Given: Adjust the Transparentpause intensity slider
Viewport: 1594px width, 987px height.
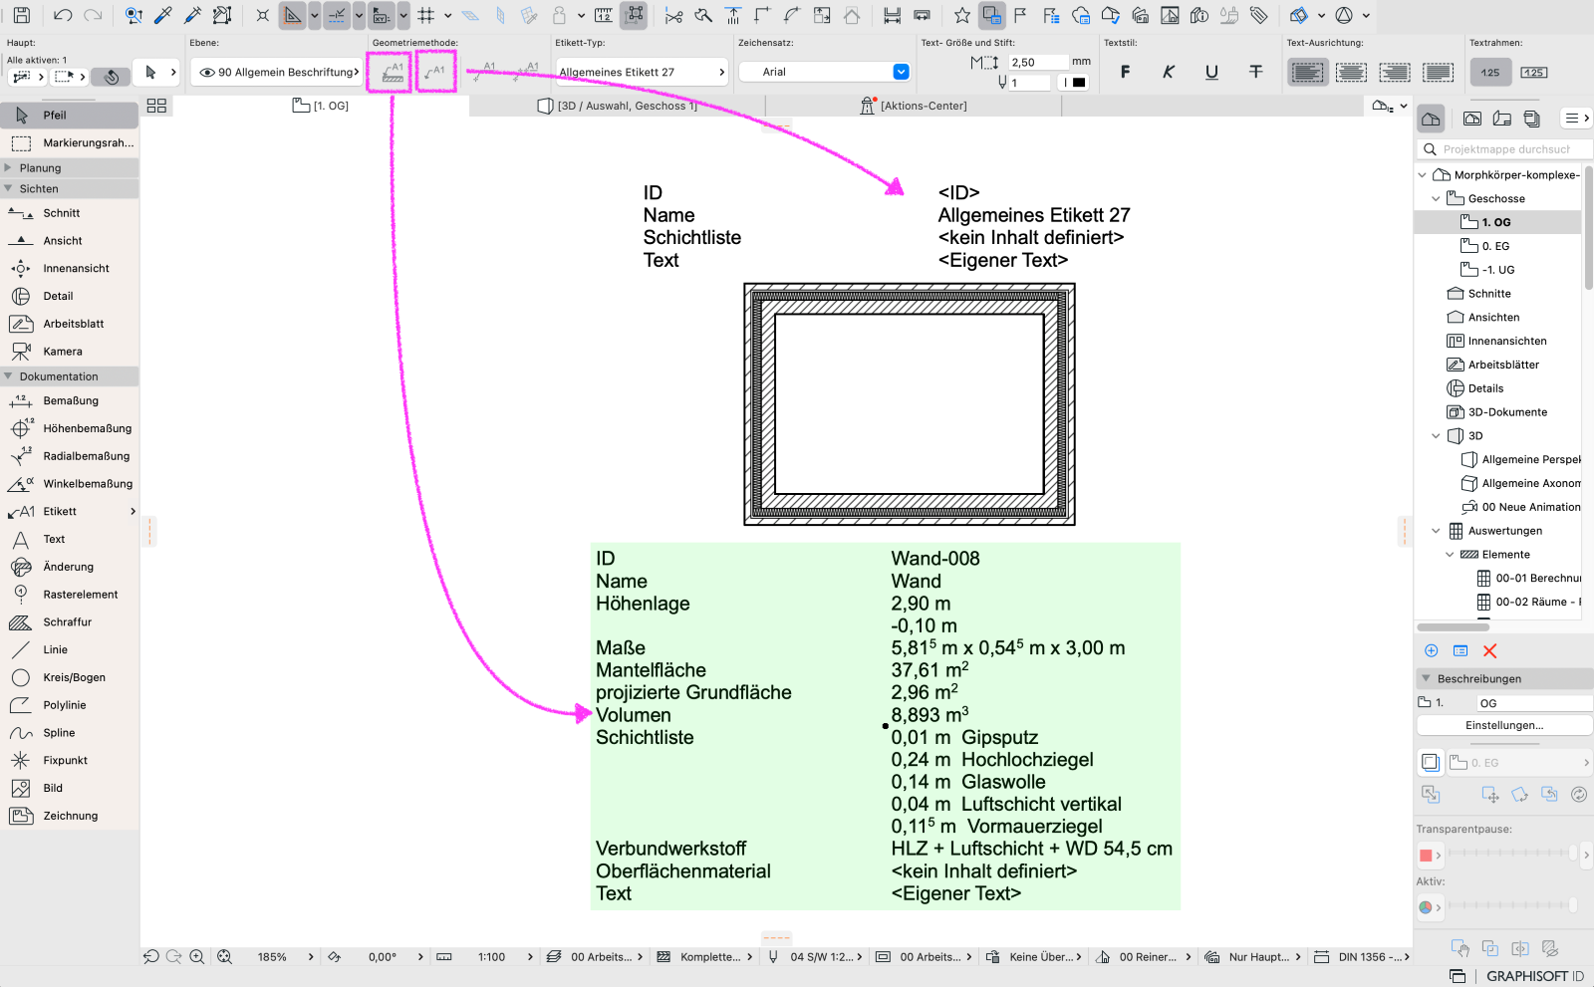Looking at the screenshot, I should (x=1512, y=854).
